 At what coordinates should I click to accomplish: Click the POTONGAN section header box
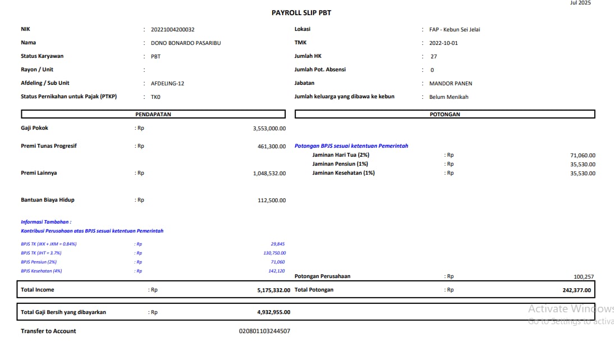pyautogui.click(x=445, y=114)
